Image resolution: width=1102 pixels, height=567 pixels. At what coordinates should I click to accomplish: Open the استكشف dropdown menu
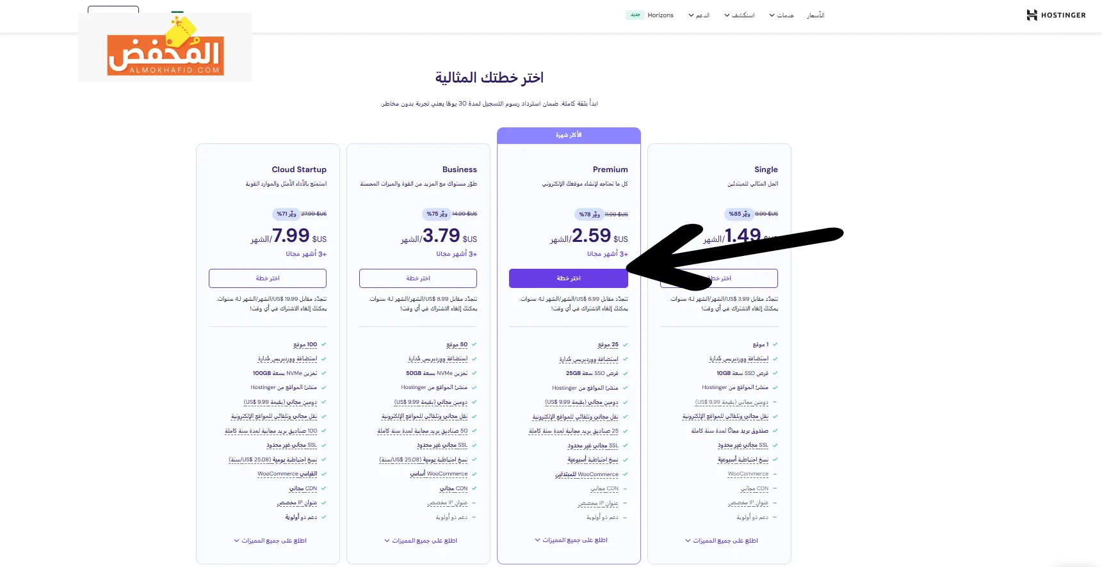pyautogui.click(x=740, y=15)
